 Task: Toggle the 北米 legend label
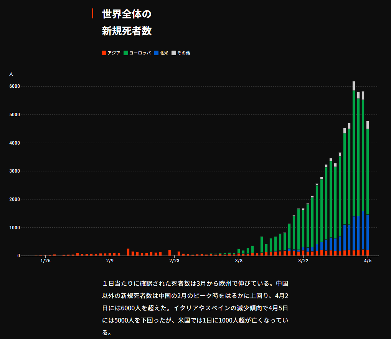[164, 53]
